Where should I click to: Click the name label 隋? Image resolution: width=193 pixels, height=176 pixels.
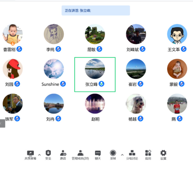[174, 119]
